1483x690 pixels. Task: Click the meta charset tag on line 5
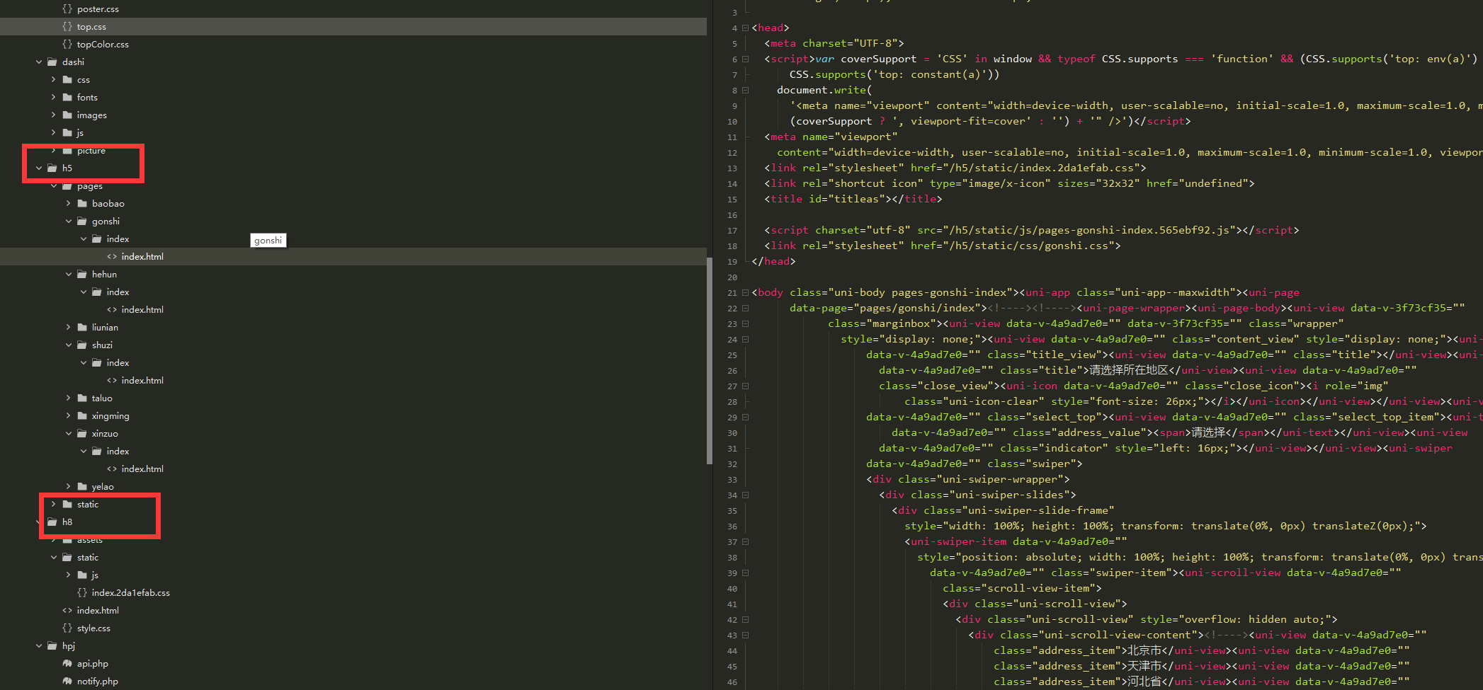coord(834,43)
